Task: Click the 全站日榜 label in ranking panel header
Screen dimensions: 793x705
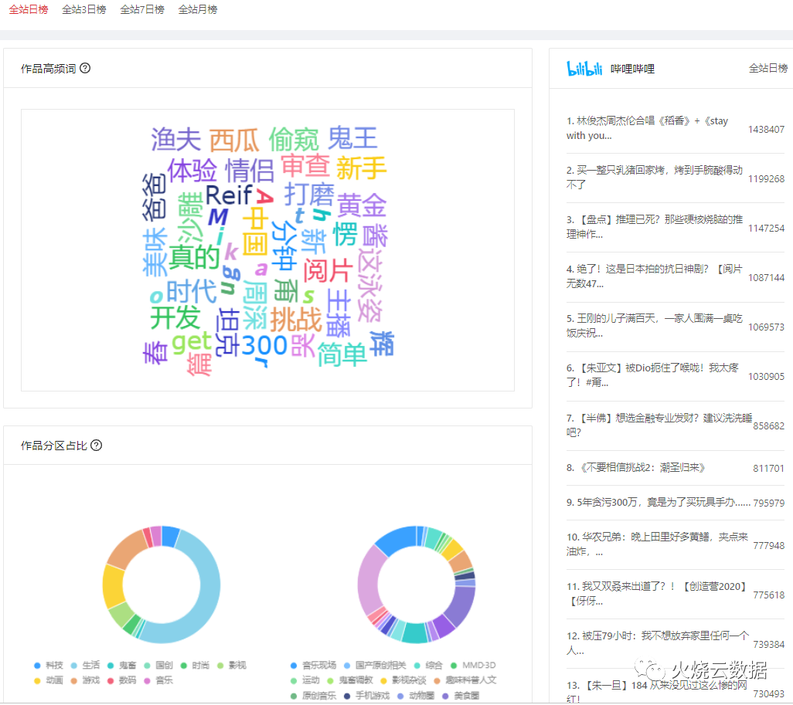Action: [768, 68]
